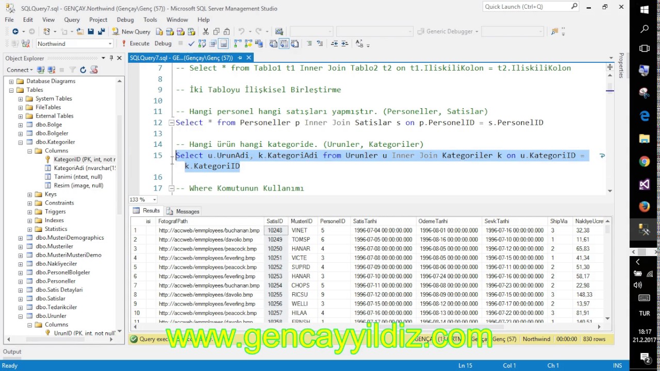The height and width of the screenshot is (371, 660).
Task: Collapse the code region at line 12
Action: pos(172,123)
